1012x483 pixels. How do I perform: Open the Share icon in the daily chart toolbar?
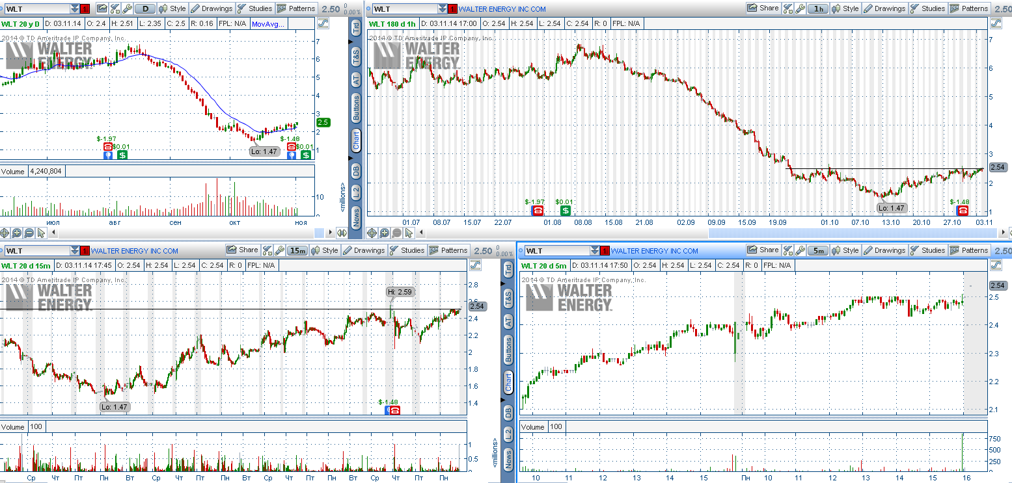click(102, 8)
